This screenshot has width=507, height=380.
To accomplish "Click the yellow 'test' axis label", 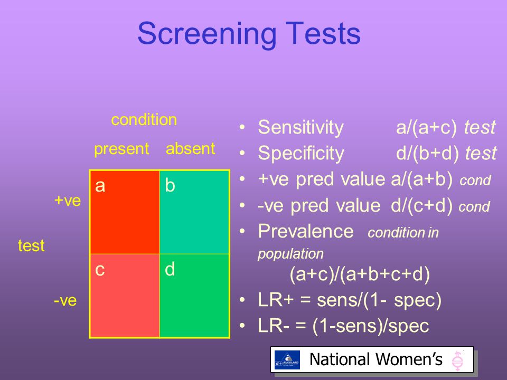I will 31,245.
